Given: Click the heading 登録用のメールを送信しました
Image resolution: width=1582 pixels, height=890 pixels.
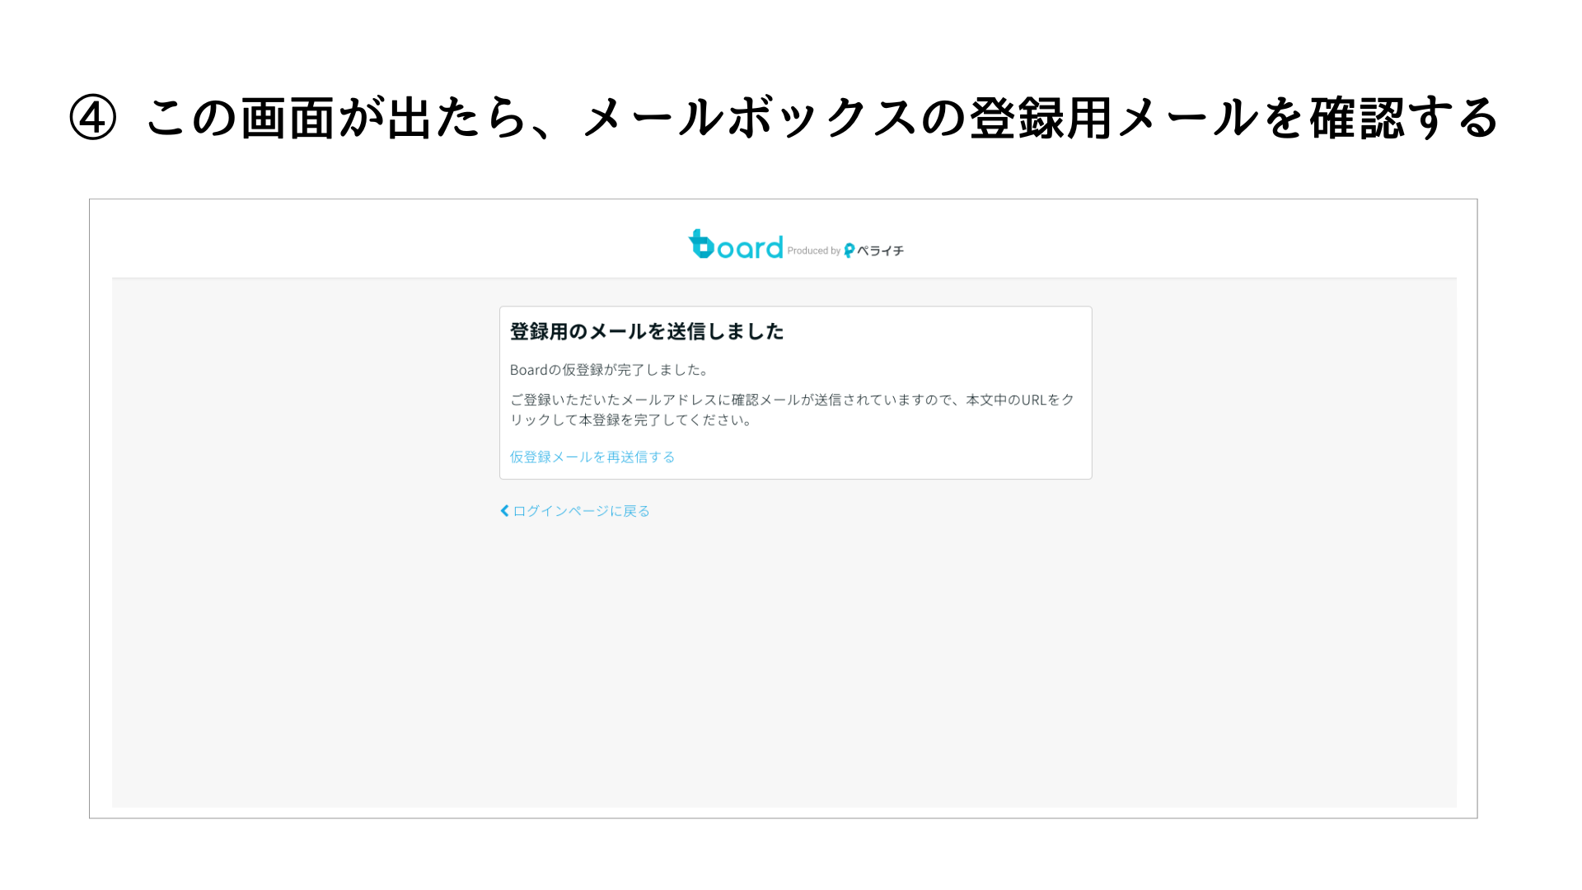Looking at the screenshot, I should 647,331.
